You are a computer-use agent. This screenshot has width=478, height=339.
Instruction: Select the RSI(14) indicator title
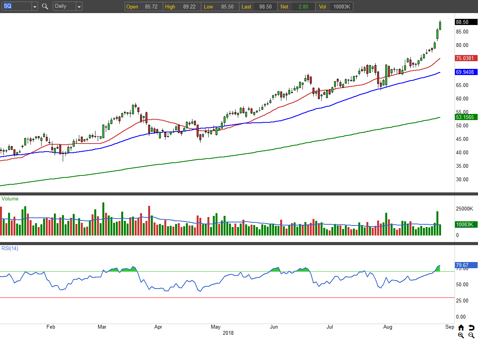pos(10,248)
